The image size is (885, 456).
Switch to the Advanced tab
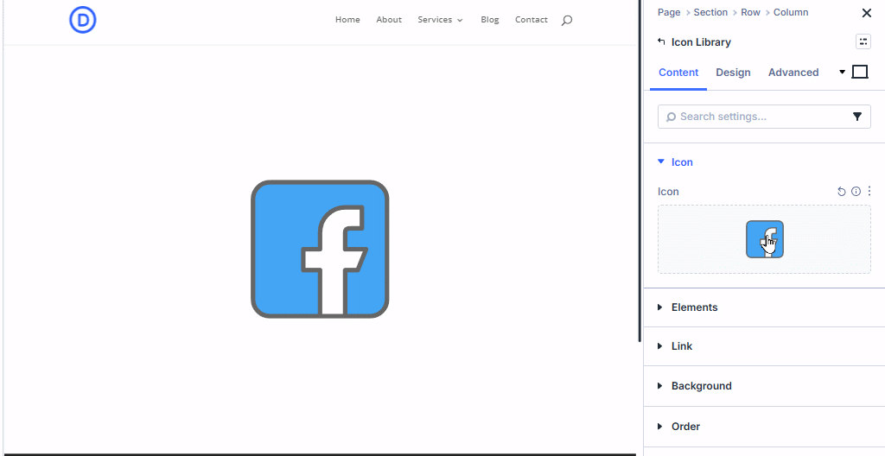click(x=793, y=73)
